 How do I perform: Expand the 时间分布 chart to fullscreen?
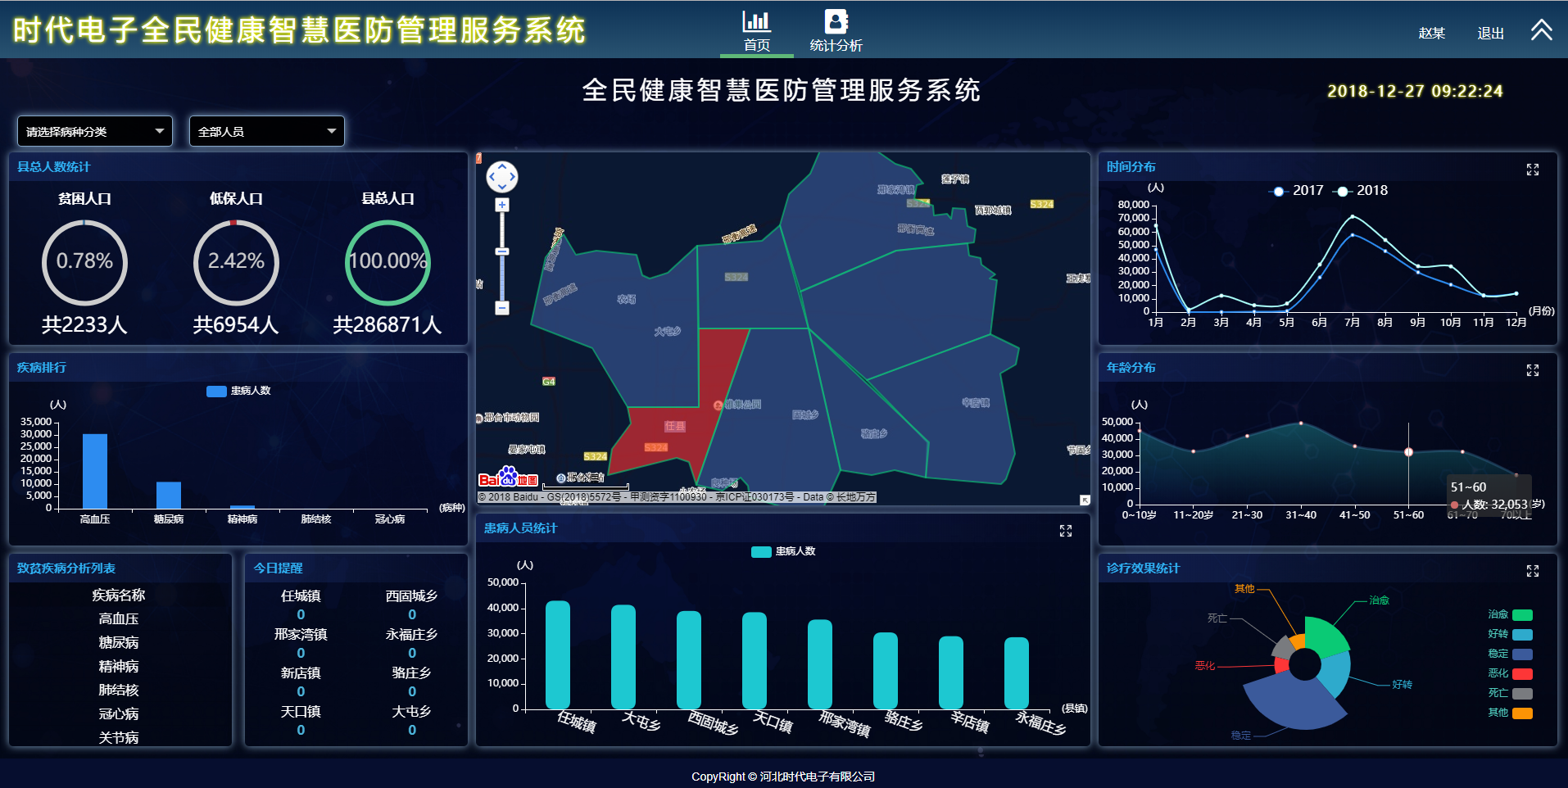click(x=1532, y=170)
